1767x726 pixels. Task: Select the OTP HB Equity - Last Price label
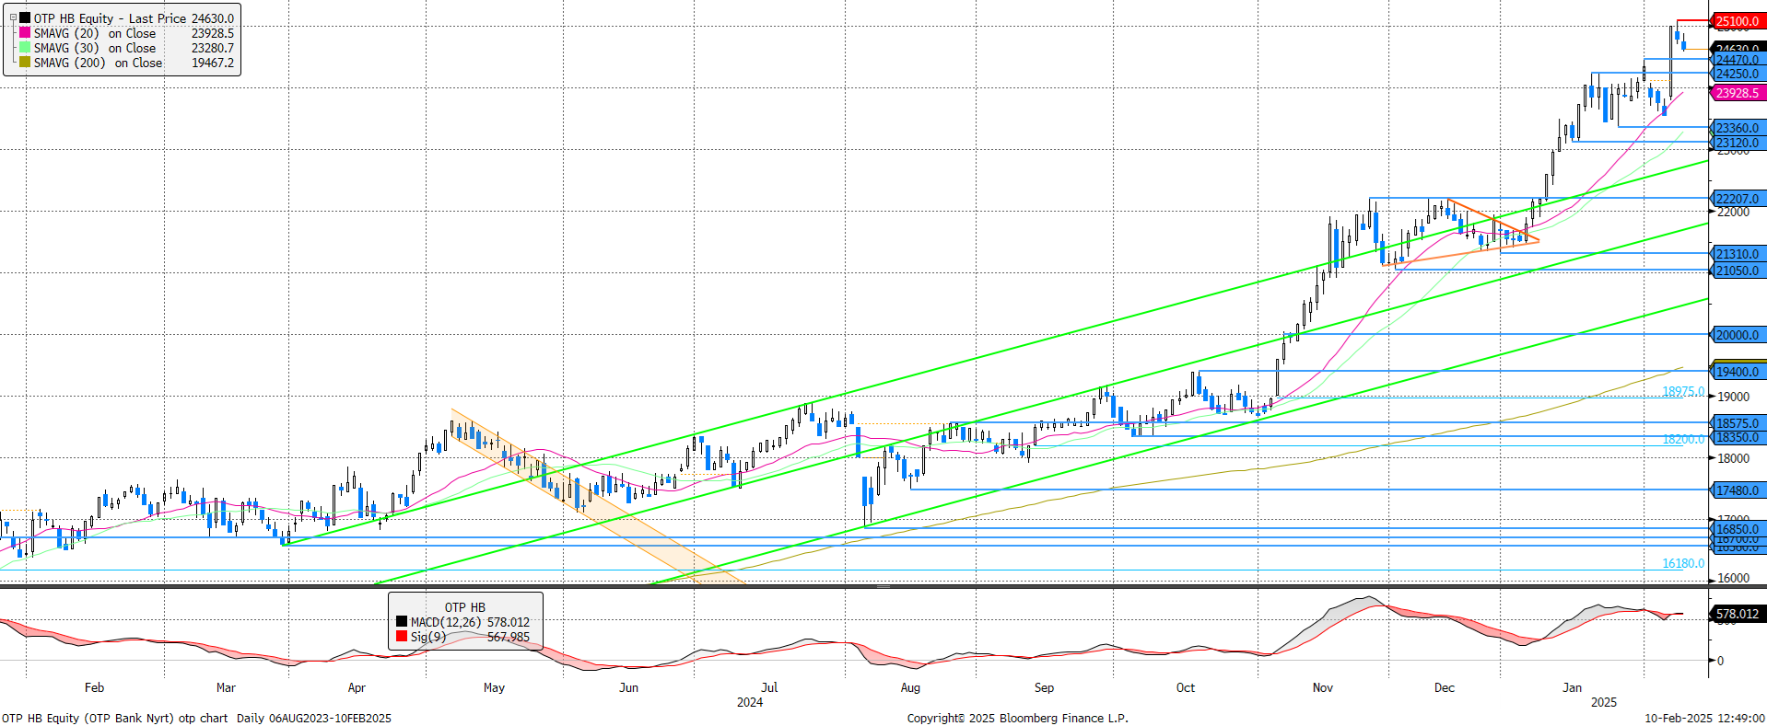pos(111,17)
